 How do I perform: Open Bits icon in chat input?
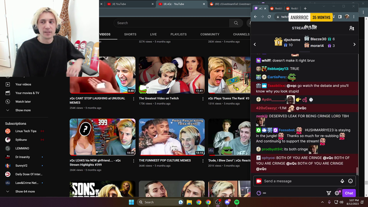(x=342, y=181)
